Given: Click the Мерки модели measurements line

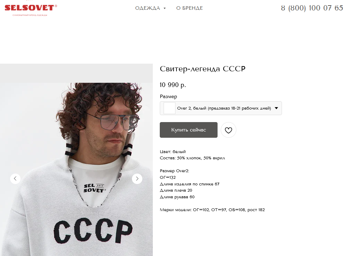Looking at the screenshot, I should coord(212,210).
